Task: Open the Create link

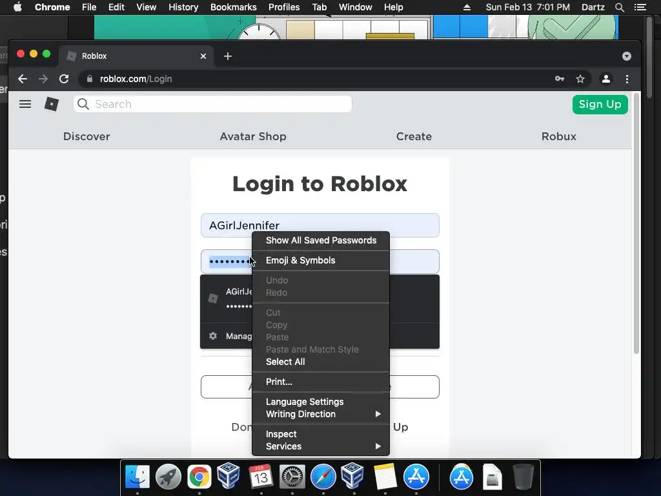Action: [x=414, y=136]
